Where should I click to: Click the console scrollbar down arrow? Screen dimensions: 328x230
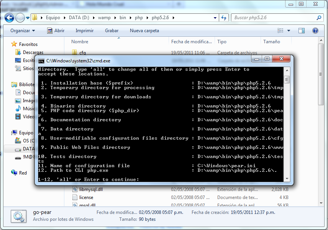click(286, 178)
